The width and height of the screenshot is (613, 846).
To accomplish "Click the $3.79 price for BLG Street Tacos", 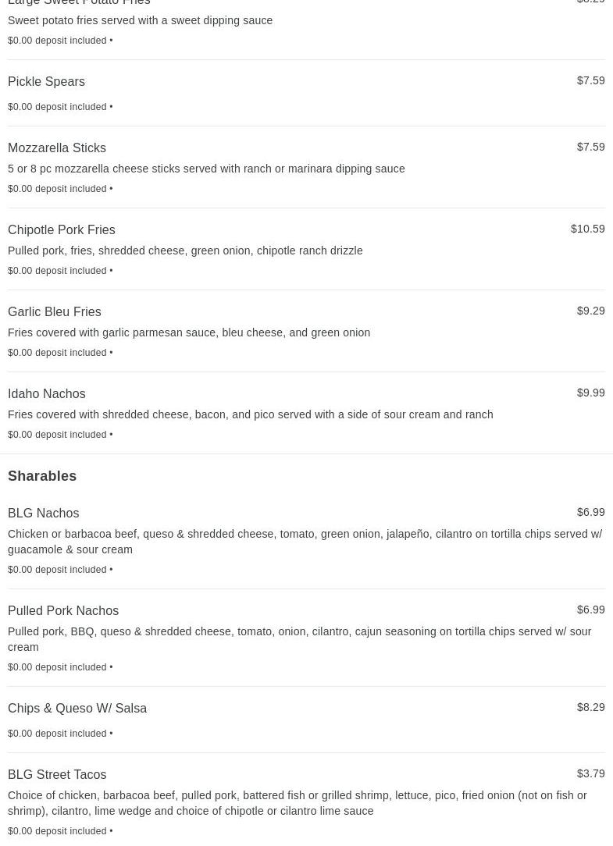I will [591, 773].
